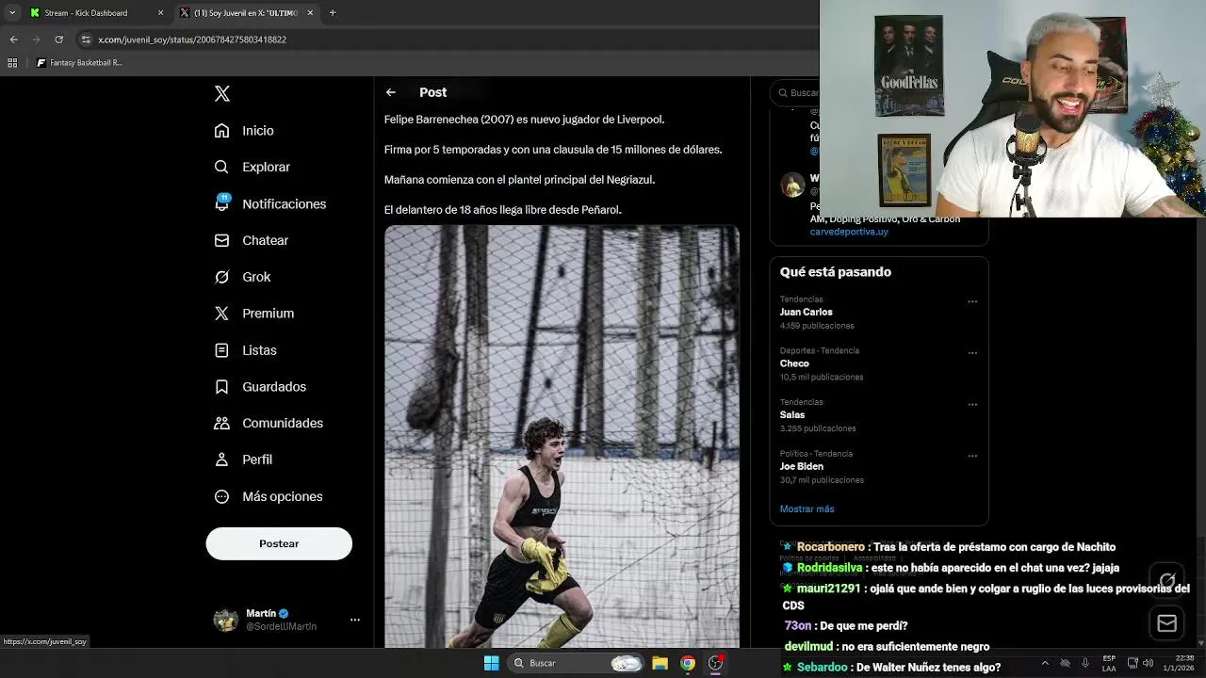
Task: Go back with the Post arrow
Action: tap(391, 92)
